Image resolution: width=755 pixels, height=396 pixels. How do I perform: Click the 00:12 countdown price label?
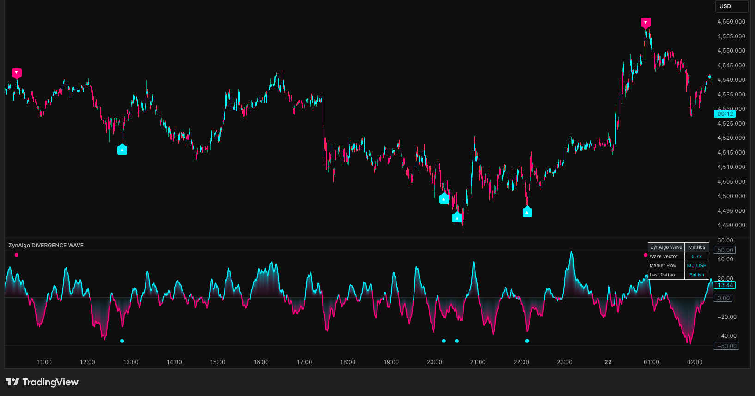[x=725, y=114]
